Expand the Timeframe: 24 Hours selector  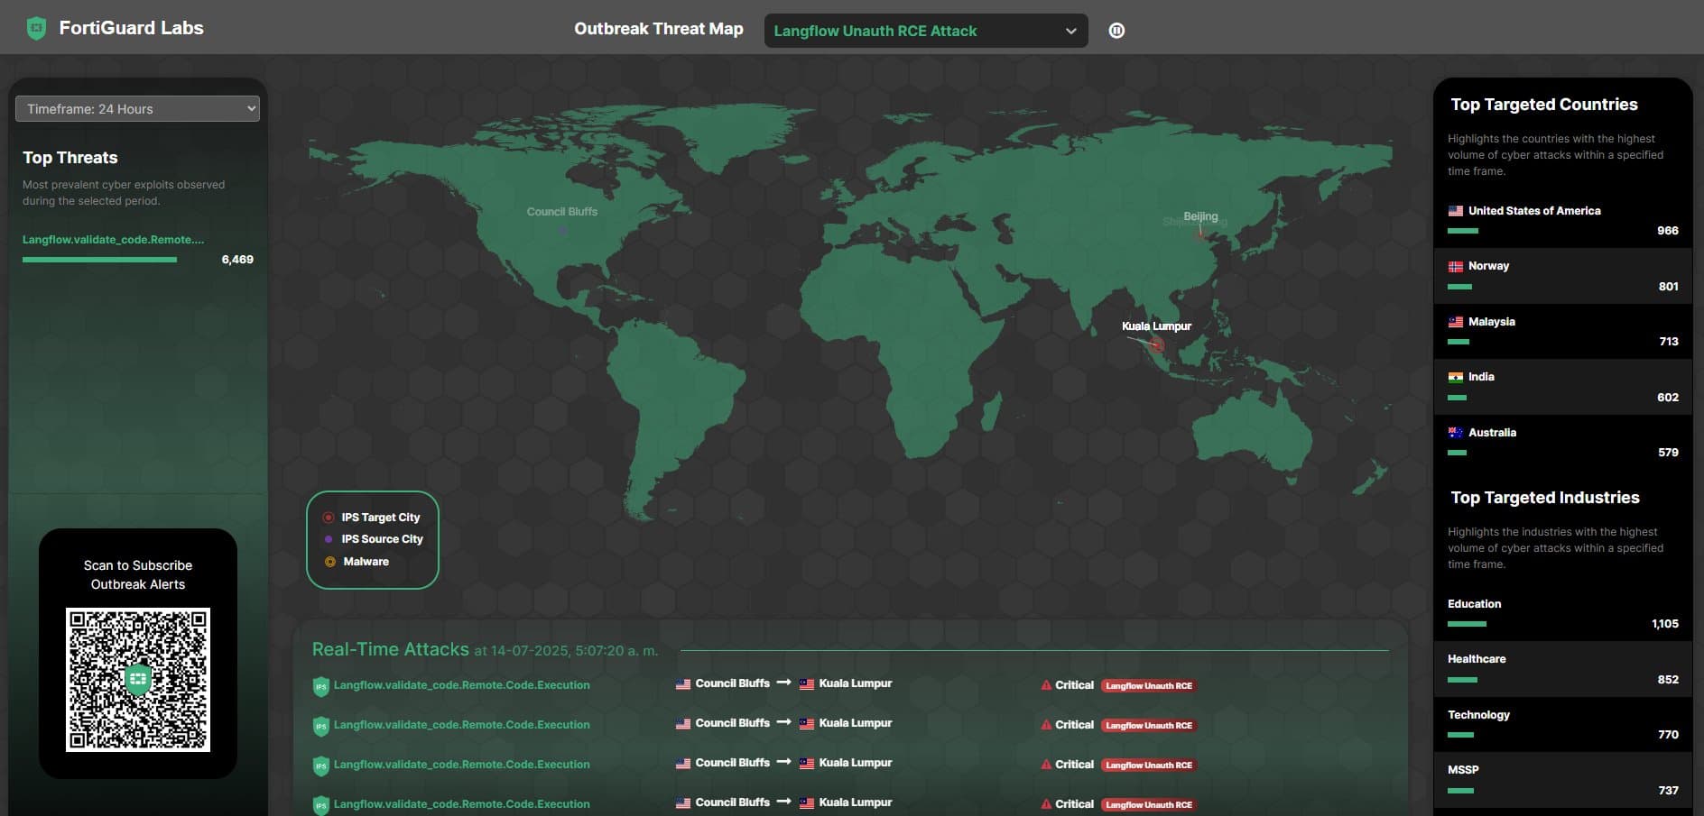pyautogui.click(x=137, y=108)
